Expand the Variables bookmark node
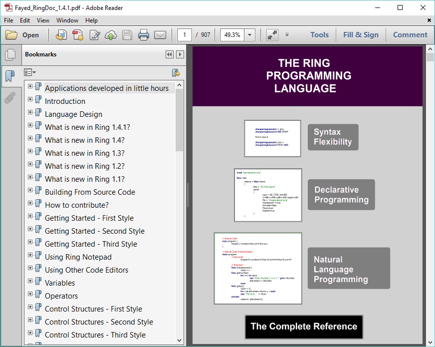This screenshot has width=435, height=347. (30, 281)
